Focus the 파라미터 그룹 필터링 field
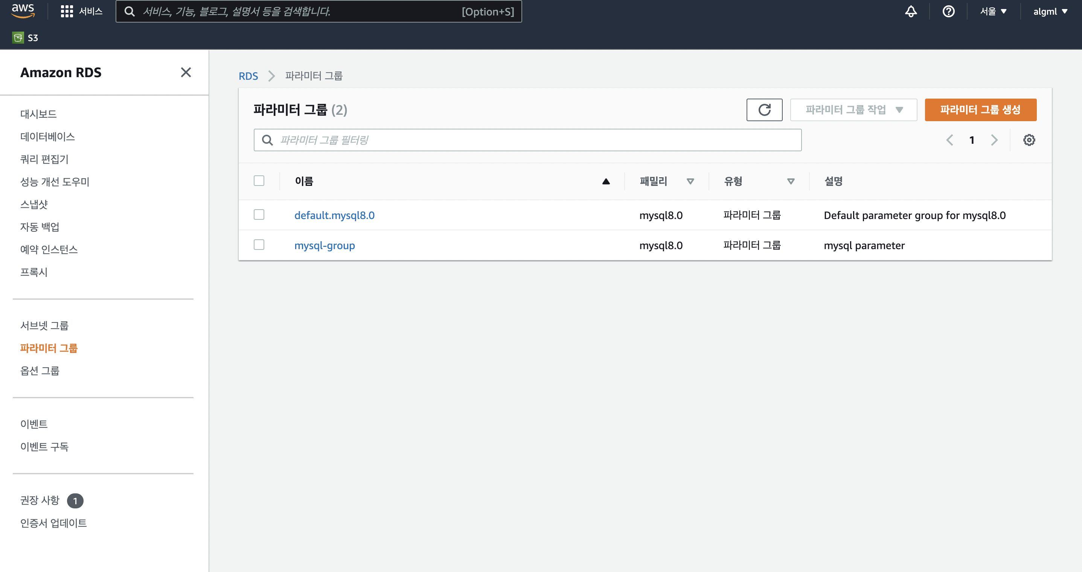Image resolution: width=1082 pixels, height=572 pixels. 527,140
